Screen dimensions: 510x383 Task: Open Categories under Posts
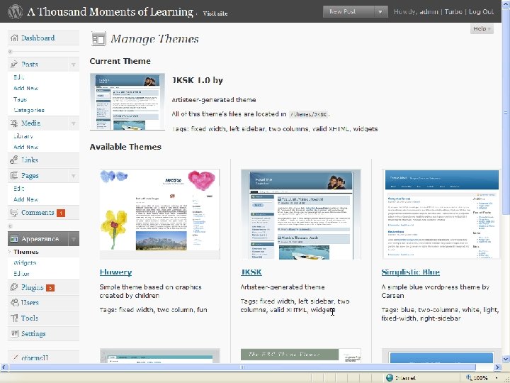(x=29, y=110)
